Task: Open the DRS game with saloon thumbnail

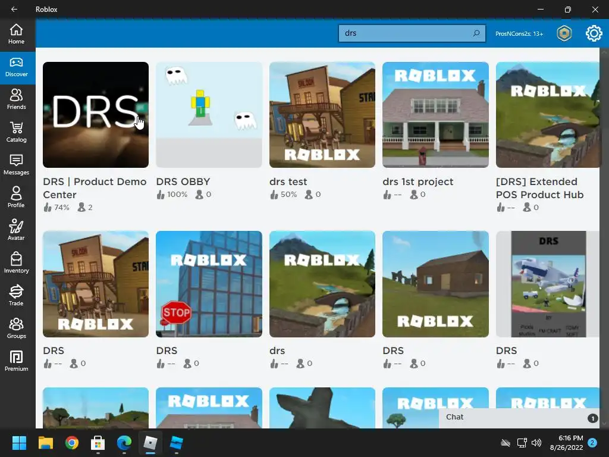Action: [x=96, y=284]
